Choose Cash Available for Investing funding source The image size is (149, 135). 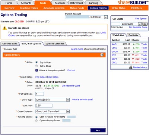pyautogui.click(x=37, y=117)
